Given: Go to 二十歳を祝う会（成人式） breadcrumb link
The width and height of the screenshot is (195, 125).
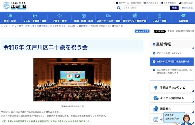Looking at the screenshot, I should (63, 26).
